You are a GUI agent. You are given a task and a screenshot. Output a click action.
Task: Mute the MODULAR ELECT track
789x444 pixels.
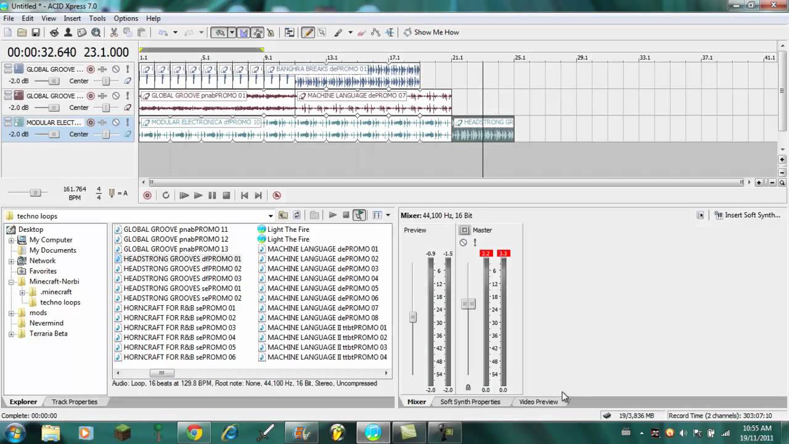[x=115, y=122]
